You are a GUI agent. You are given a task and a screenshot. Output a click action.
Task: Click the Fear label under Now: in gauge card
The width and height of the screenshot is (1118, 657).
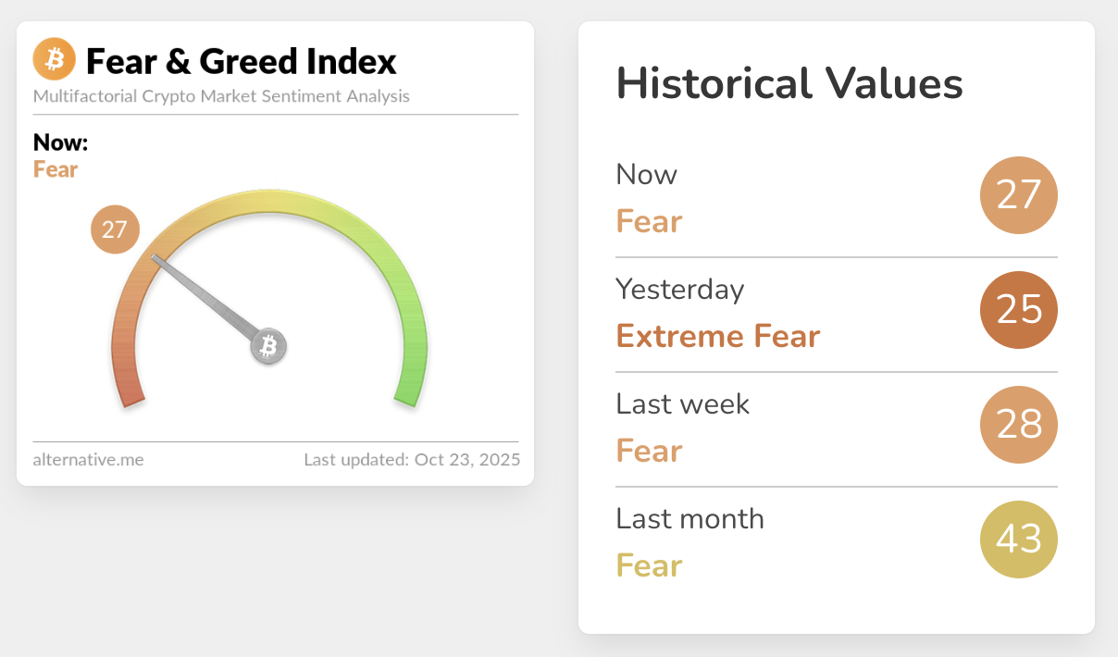(x=56, y=169)
